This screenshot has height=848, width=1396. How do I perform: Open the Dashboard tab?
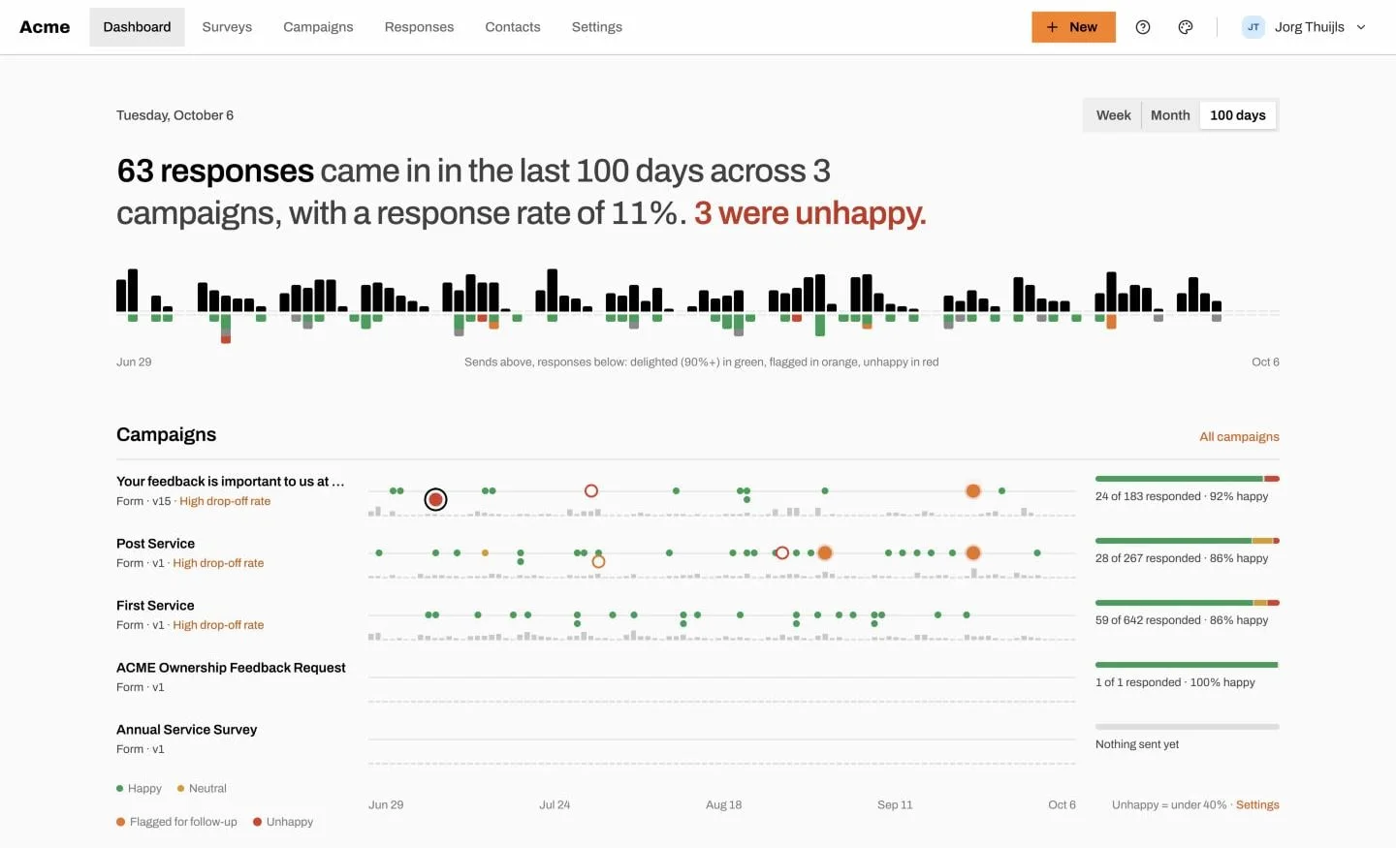(137, 27)
